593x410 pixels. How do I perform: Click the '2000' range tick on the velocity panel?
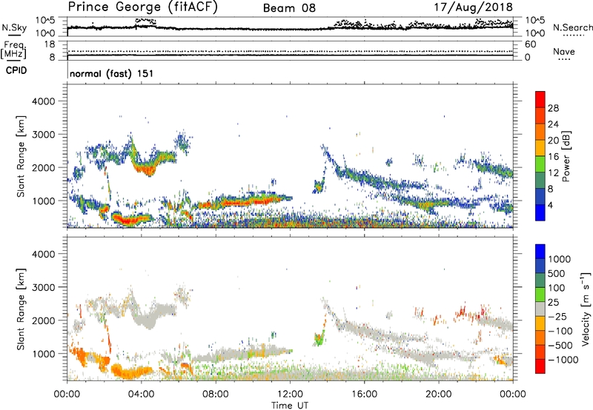click(x=43, y=320)
